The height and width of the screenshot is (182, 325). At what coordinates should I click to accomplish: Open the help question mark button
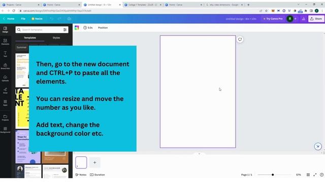coord(321,175)
